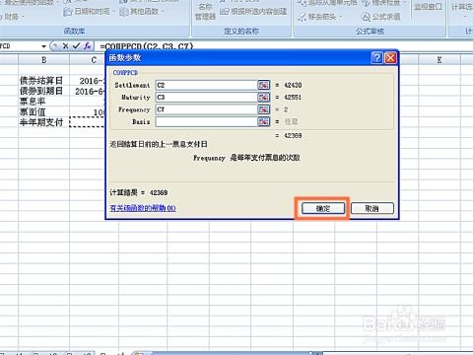The width and height of the screenshot is (473, 355).
Task: Click the 取消 (Cancel) button
Action: pos(372,208)
